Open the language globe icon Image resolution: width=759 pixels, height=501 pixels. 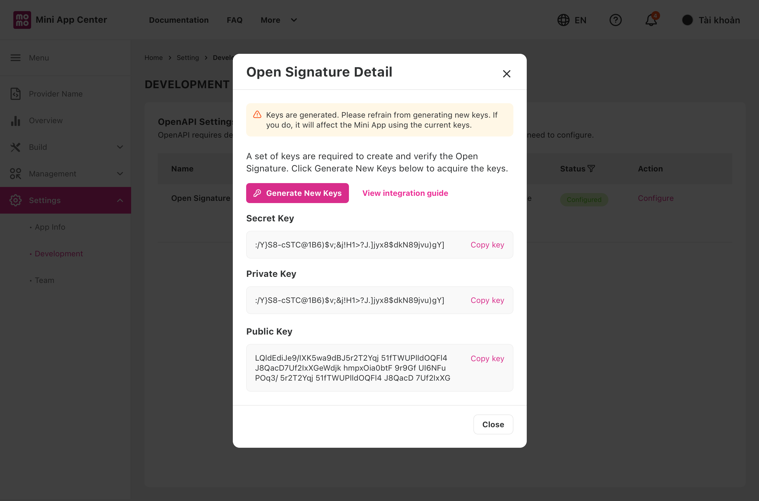[563, 20]
